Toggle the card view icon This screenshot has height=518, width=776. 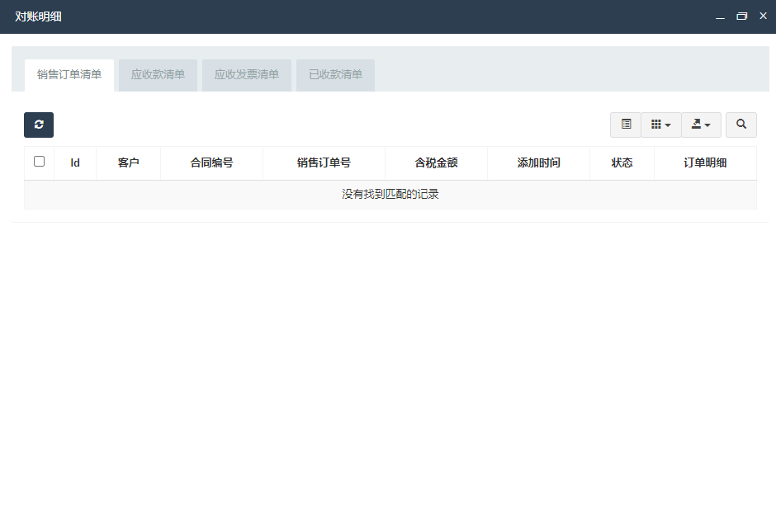(x=626, y=125)
